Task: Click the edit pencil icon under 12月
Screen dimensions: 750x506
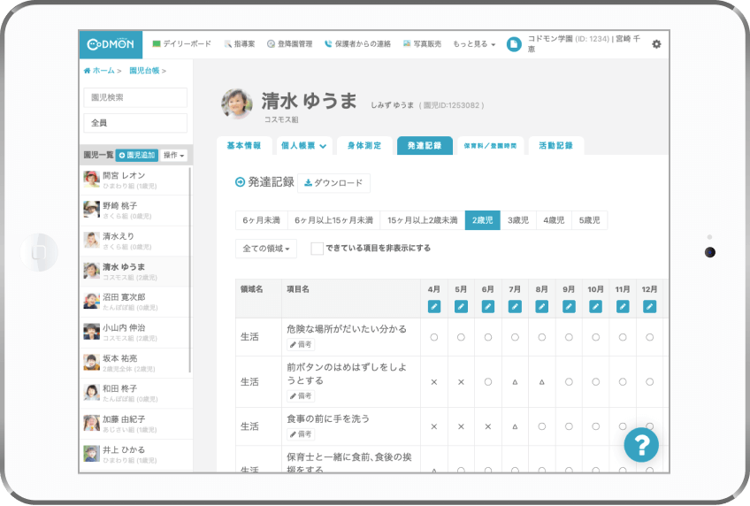Action: [x=649, y=306]
